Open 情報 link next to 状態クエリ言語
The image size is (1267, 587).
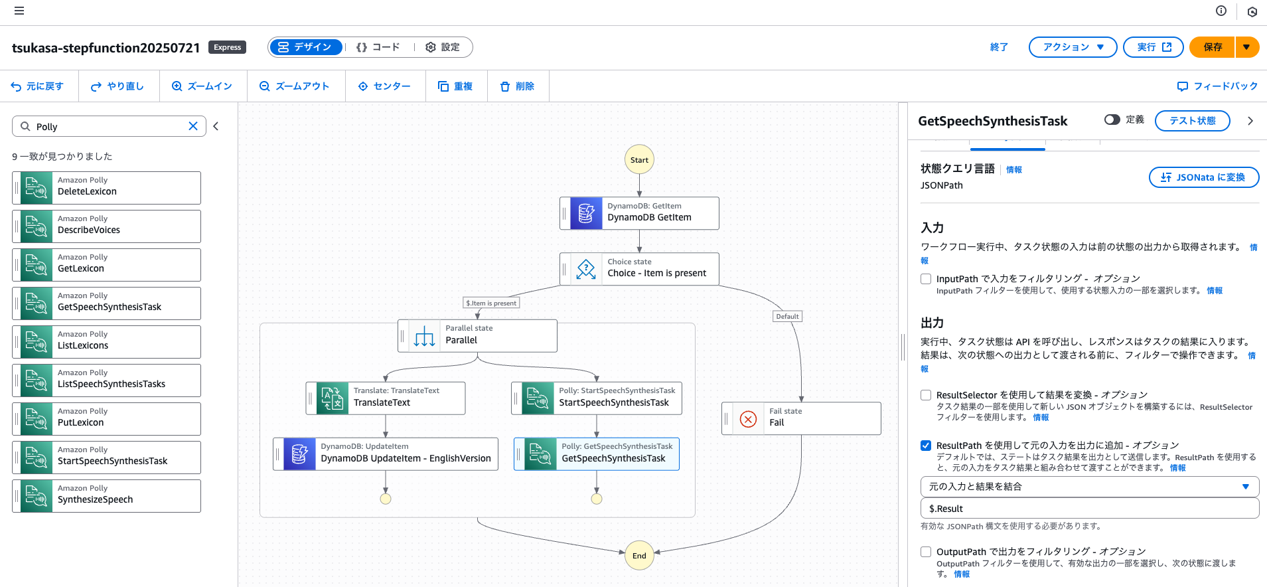[1013, 170]
